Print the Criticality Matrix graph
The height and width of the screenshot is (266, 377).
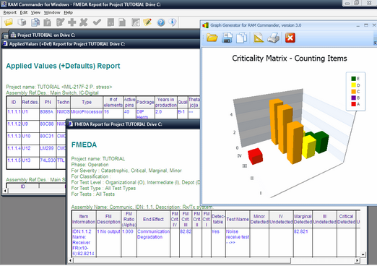pos(274,38)
